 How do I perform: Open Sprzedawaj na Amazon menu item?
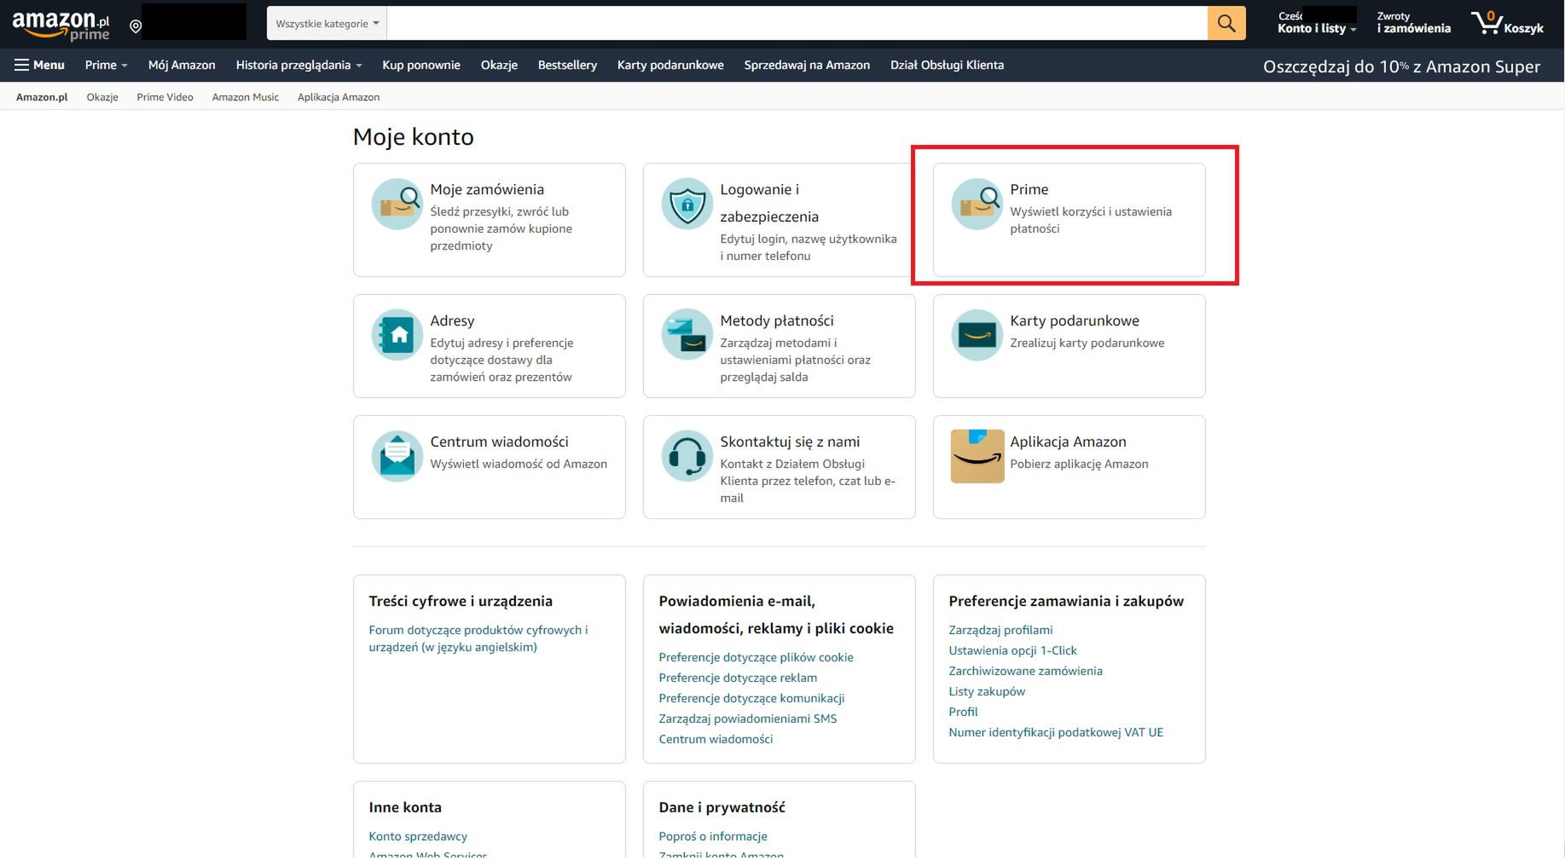click(x=807, y=65)
